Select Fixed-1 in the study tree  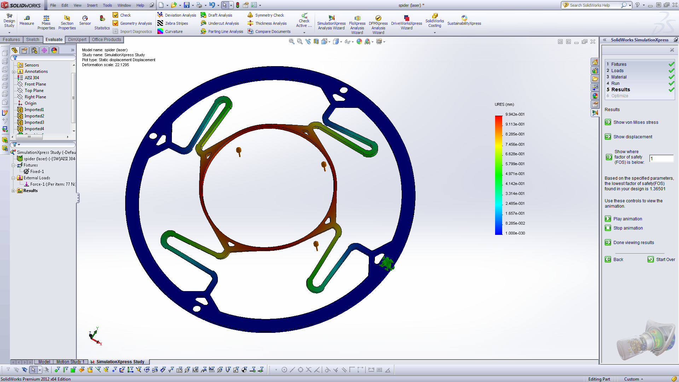tap(34, 172)
